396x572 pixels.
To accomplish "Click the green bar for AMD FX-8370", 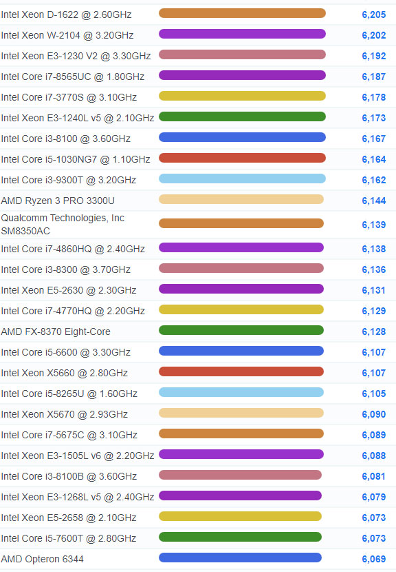I will point(241,330).
